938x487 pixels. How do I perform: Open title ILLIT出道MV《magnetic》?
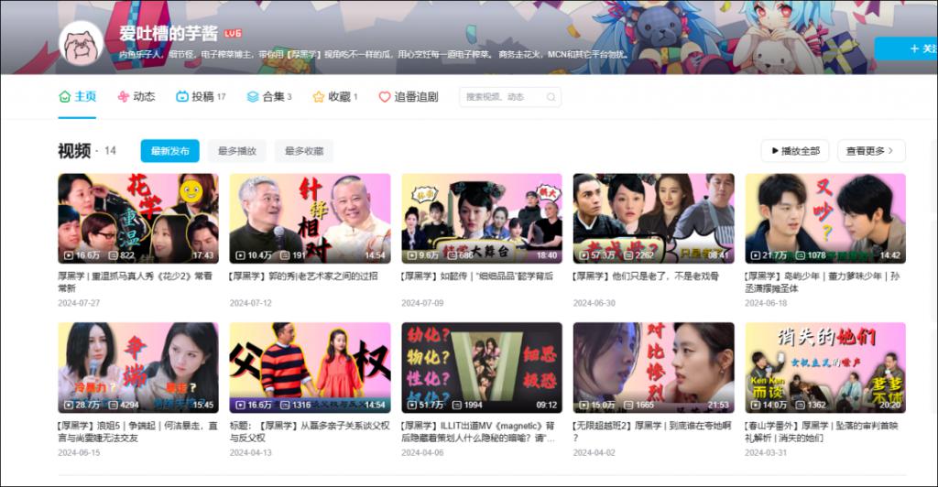478,431
